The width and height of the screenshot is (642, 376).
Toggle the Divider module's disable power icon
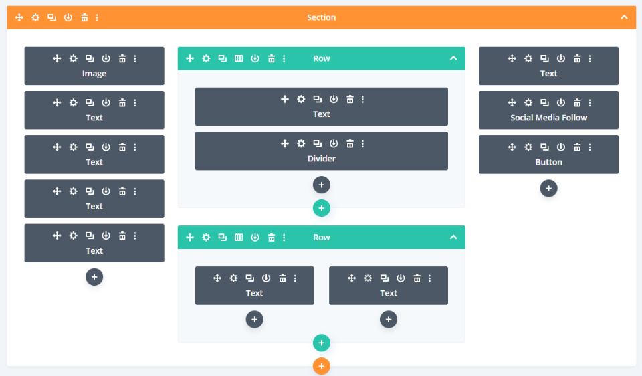(x=334, y=144)
